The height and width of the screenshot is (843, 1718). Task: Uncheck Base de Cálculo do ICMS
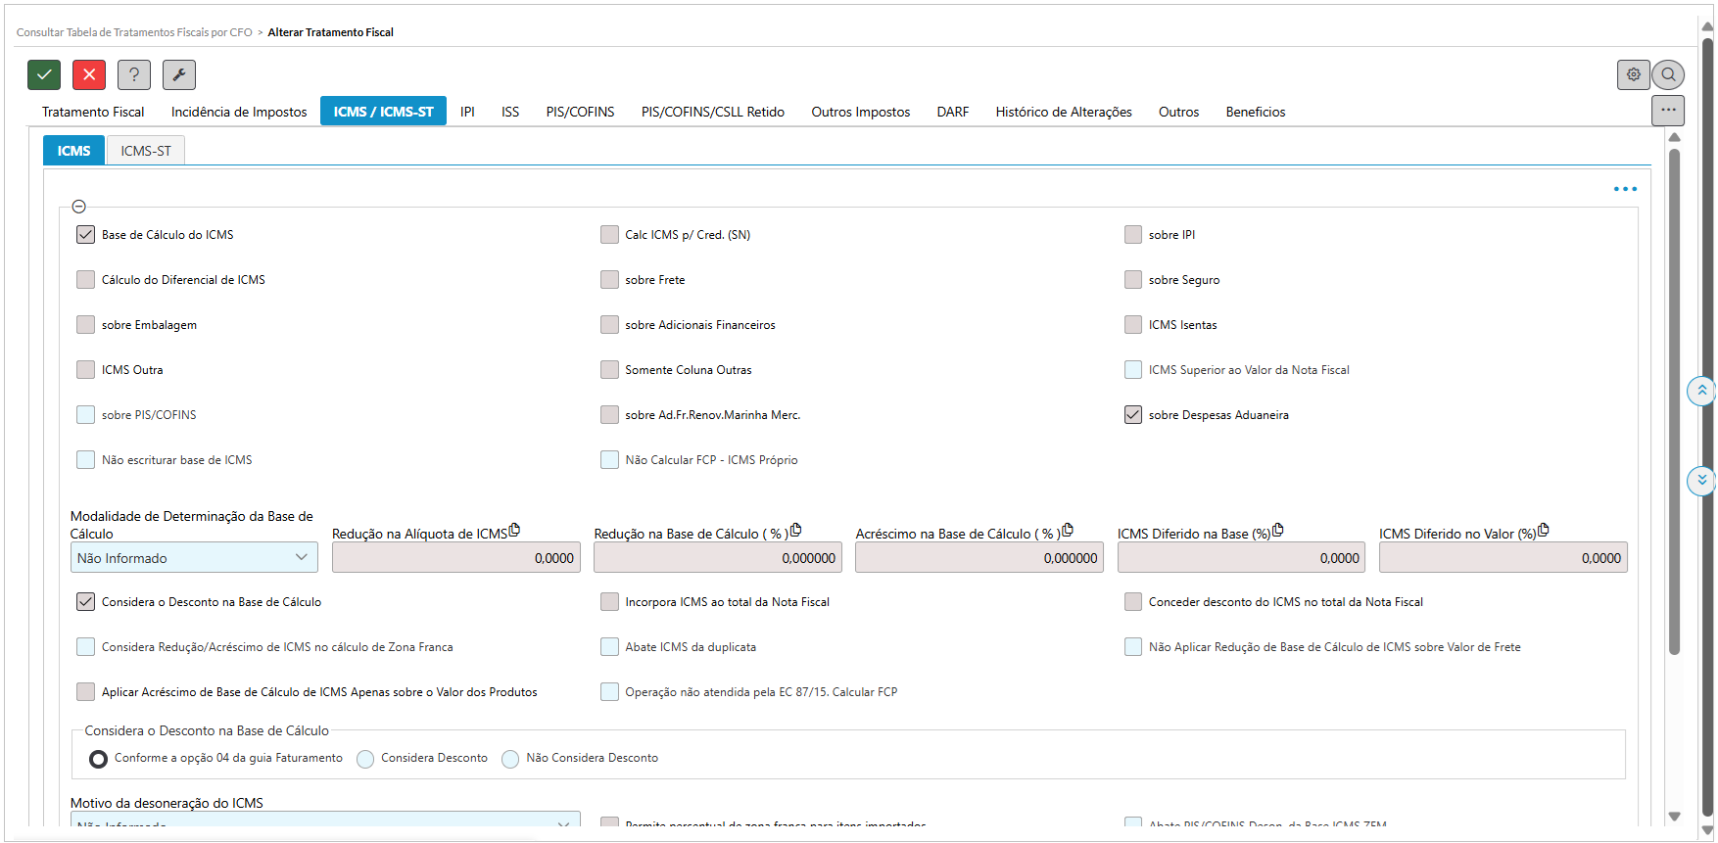(x=86, y=235)
